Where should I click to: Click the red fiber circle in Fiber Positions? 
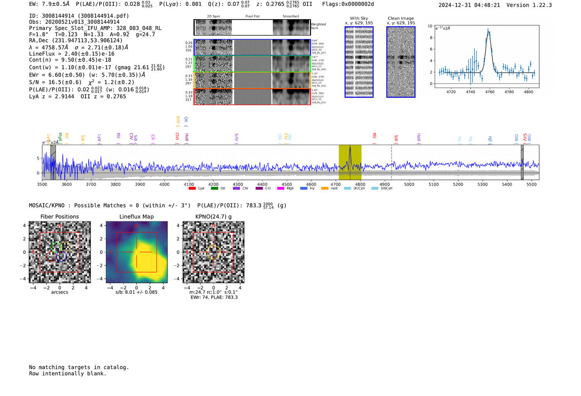click(51, 256)
